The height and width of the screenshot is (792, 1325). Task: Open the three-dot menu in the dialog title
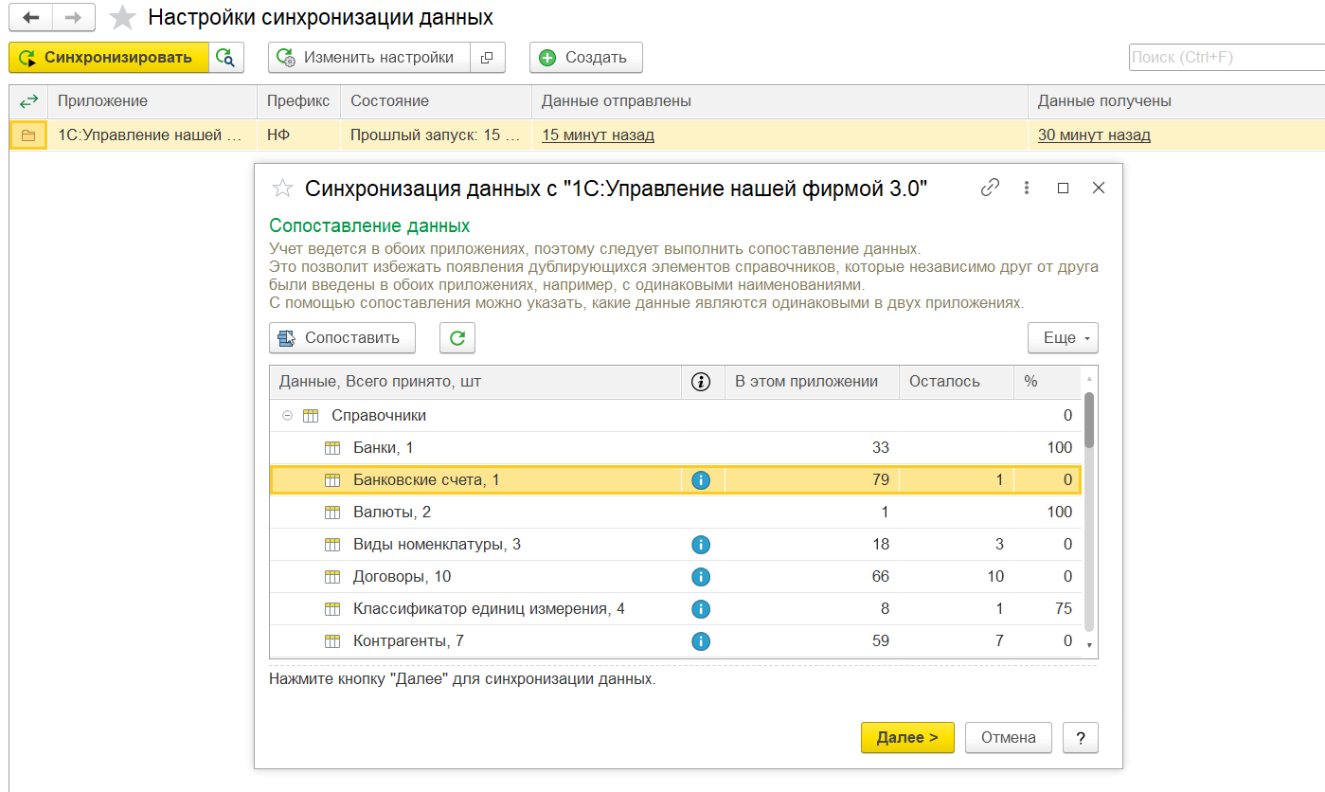1027,188
